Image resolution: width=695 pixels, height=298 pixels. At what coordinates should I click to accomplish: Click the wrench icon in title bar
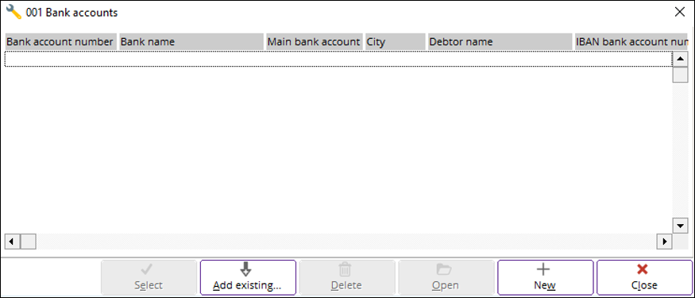(14, 12)
